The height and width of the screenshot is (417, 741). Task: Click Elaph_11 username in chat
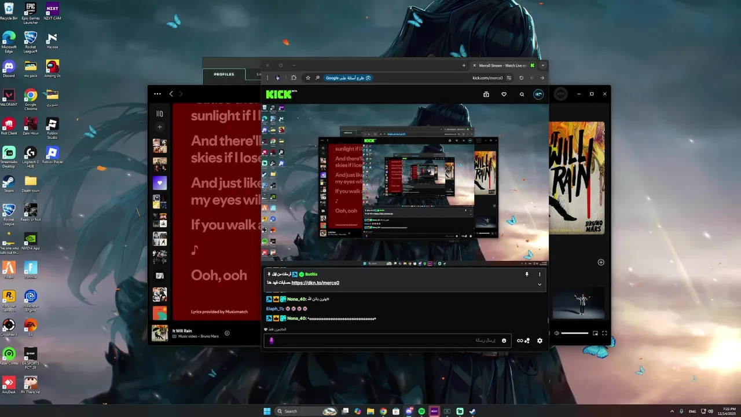click(274, 309)
